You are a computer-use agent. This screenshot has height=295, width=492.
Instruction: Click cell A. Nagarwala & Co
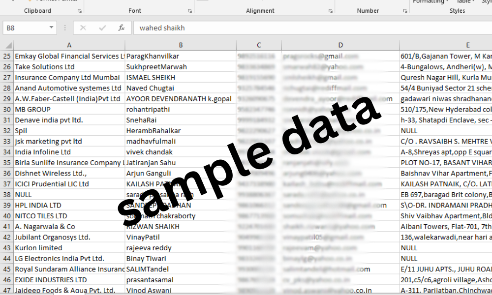pyautogui.click(x=69, y=227)
